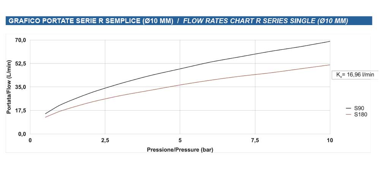
Task: Click the 17,5 y-axis tick label
Action: pos(20,111)
